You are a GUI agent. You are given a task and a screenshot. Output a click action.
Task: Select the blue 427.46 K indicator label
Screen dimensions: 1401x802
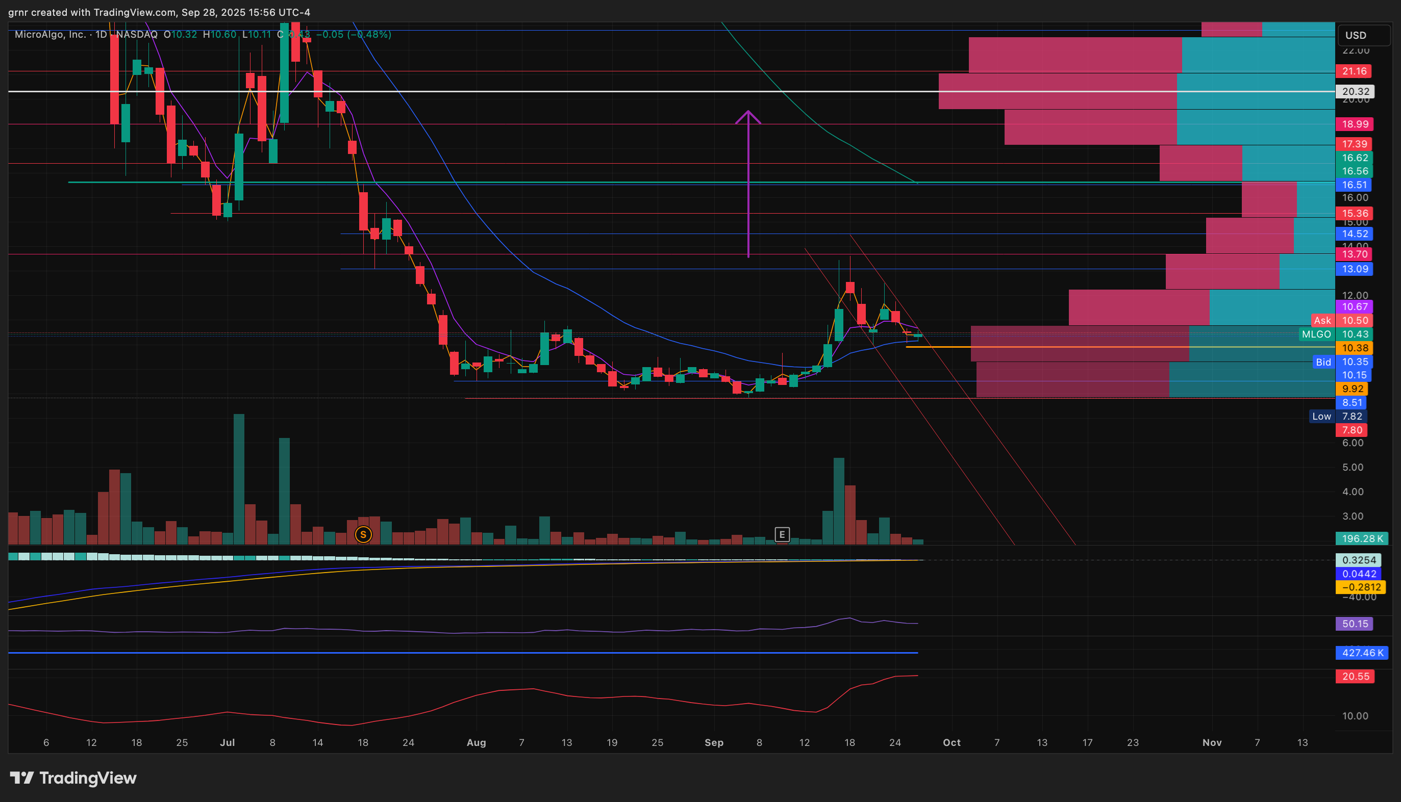pos(1361,653)
